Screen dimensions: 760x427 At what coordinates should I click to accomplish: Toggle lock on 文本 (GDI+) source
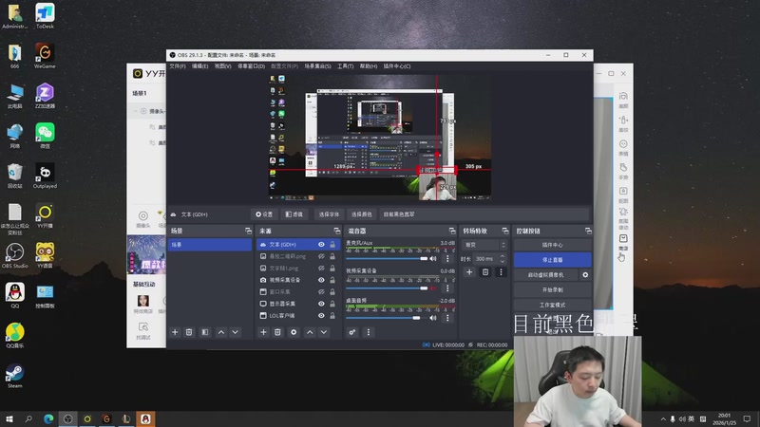(x=332, y=245)
